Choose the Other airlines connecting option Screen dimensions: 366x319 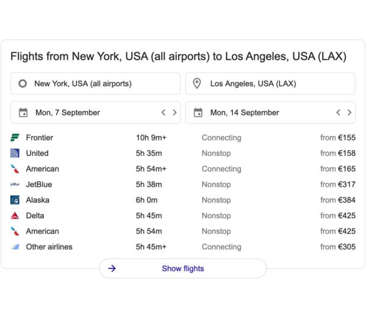point(183,247)
